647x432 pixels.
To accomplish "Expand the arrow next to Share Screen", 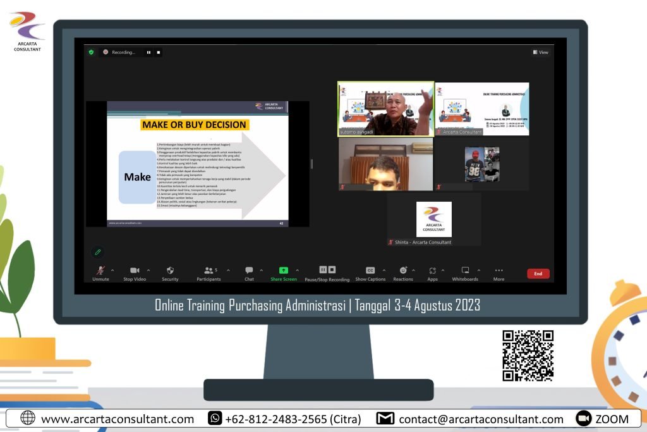I will (x=298, y=270).
